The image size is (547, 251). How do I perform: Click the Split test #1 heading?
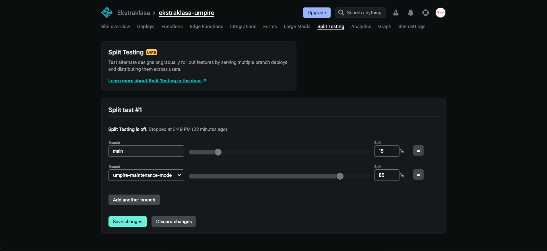coord(125,110)
